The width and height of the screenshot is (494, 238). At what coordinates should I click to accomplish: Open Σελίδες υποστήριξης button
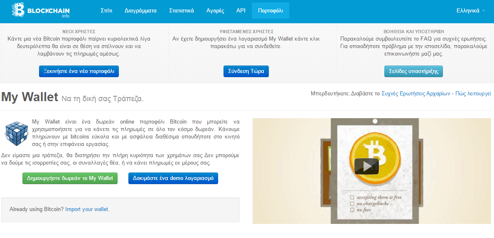[x=413, y=71]
